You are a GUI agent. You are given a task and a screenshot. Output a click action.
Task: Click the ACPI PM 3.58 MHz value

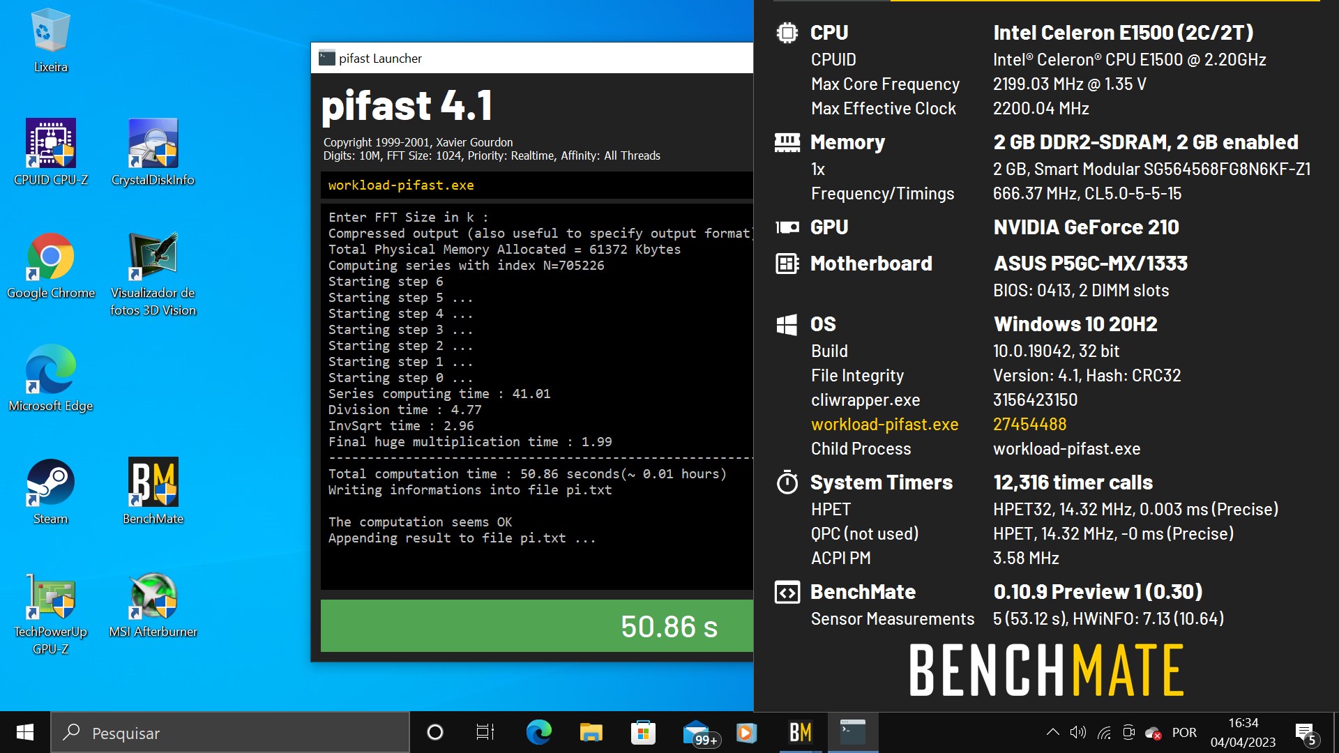1026,558
